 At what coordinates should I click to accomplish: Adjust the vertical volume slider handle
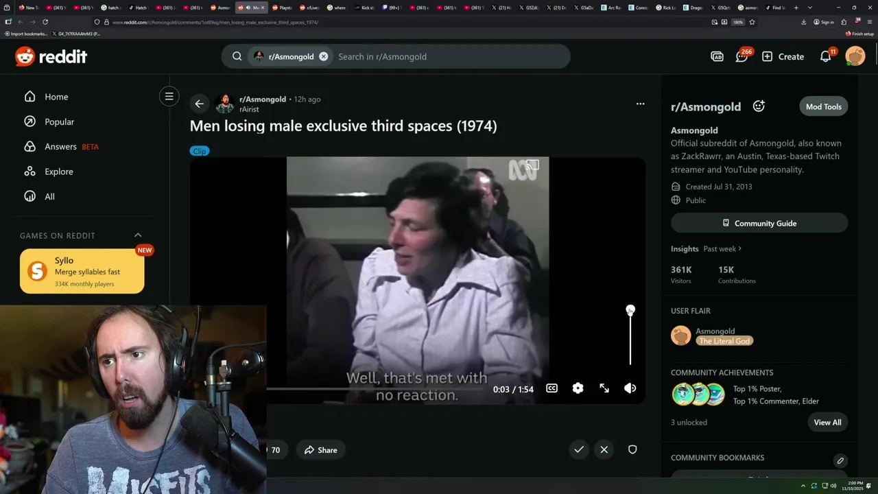[630, 310]
